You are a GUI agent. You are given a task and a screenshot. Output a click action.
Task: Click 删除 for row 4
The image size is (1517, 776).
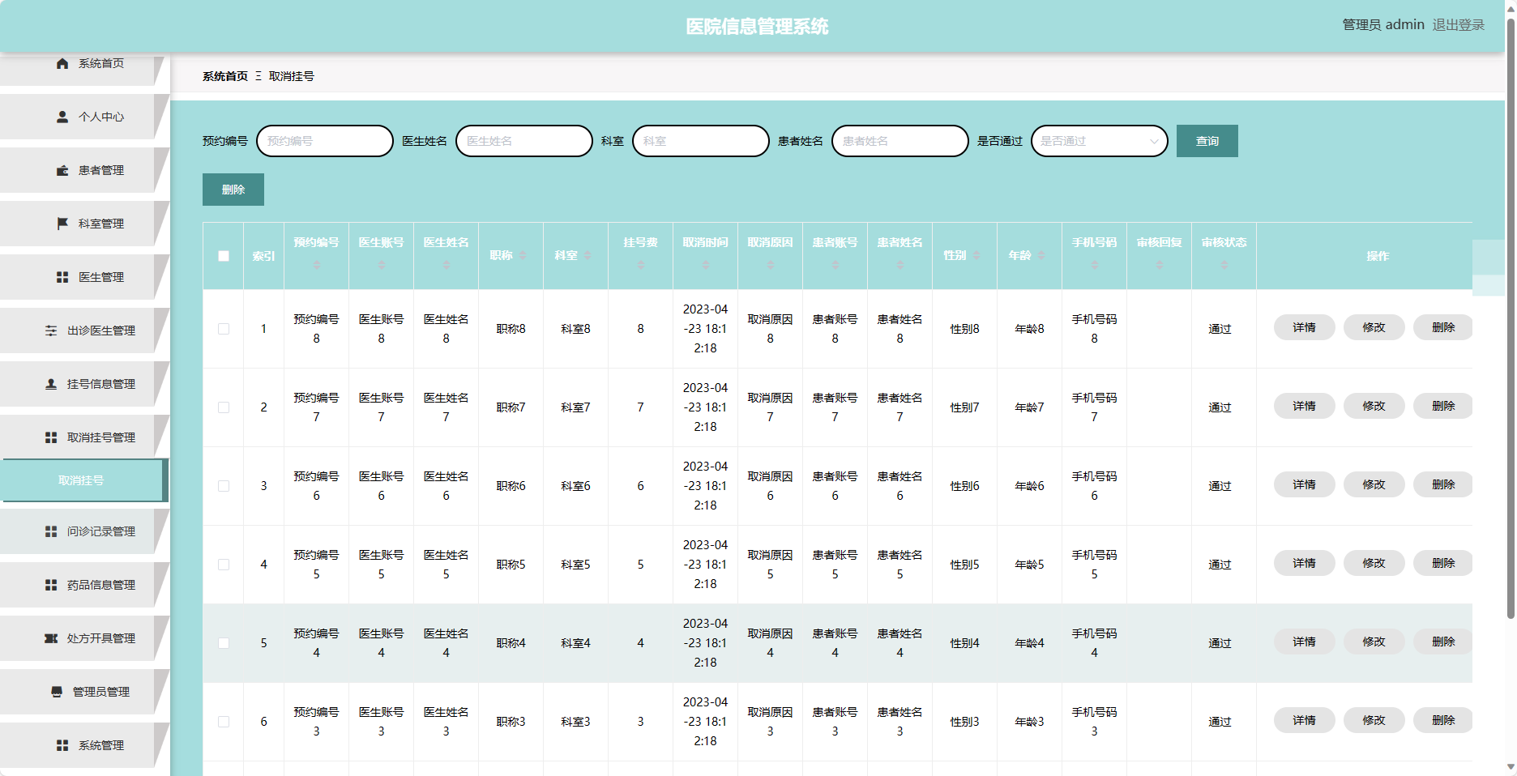[1443, 563]
